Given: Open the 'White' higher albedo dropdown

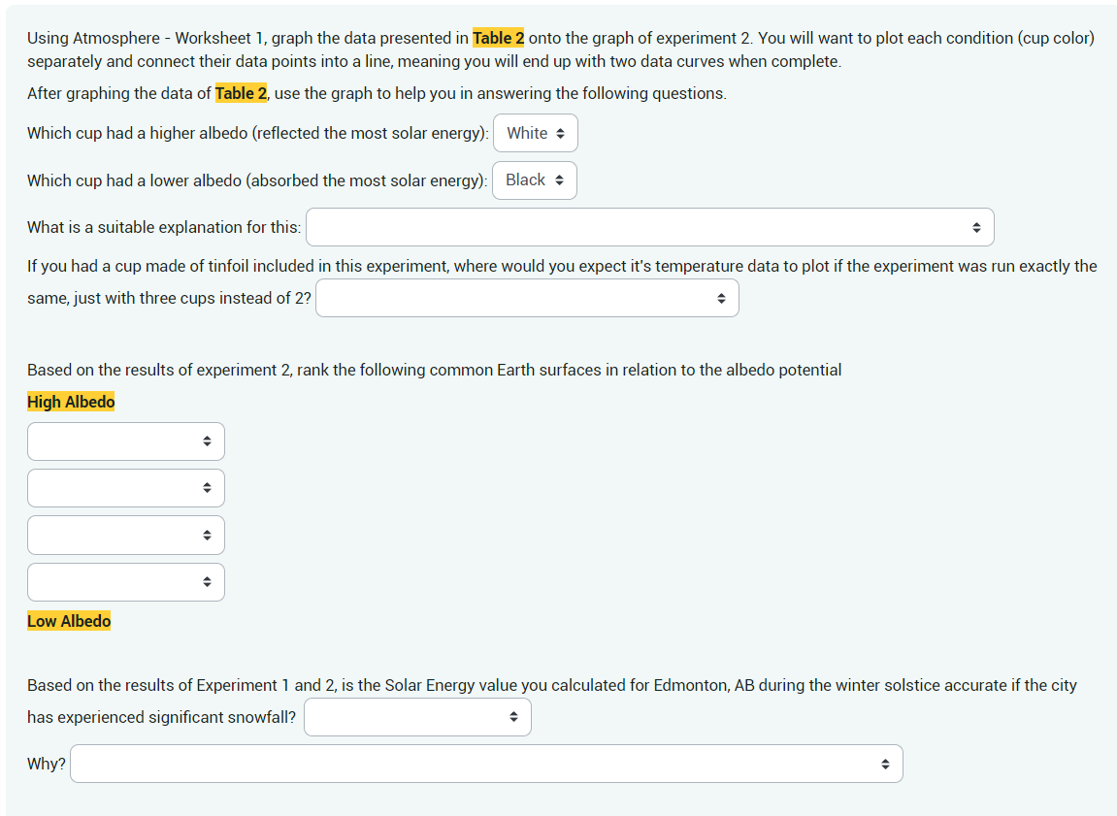Looking at the screenshot, I should [x=535, y=133].
